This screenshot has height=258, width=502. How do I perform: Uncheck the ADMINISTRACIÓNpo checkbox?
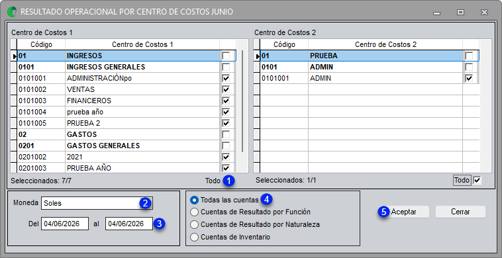point(226,78)
